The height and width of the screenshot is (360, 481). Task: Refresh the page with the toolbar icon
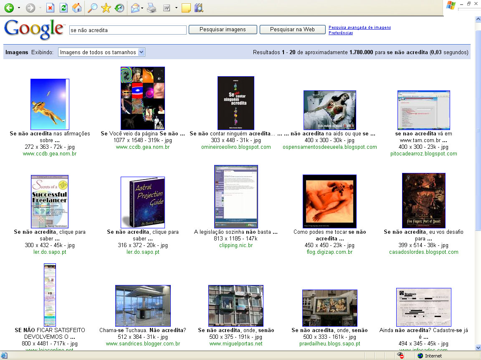(63, 7)
